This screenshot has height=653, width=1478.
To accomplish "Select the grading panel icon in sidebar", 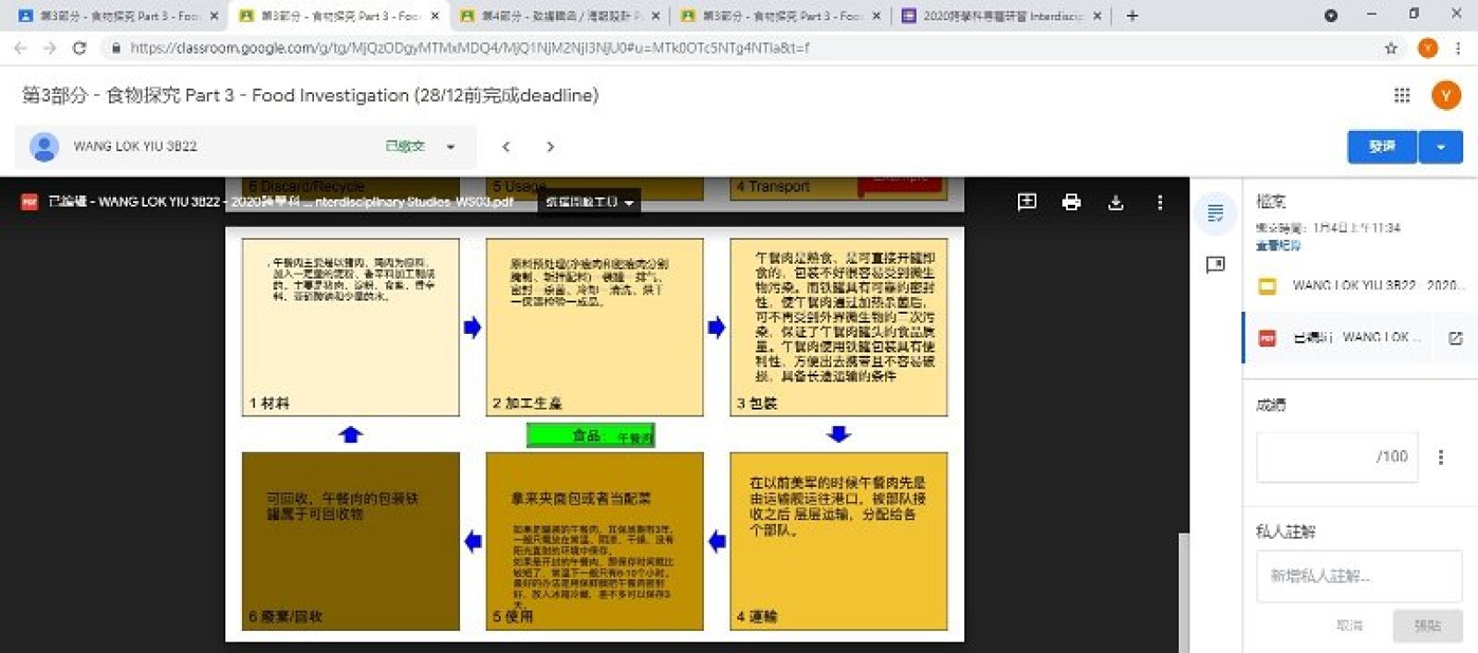I will point(1215,213).
